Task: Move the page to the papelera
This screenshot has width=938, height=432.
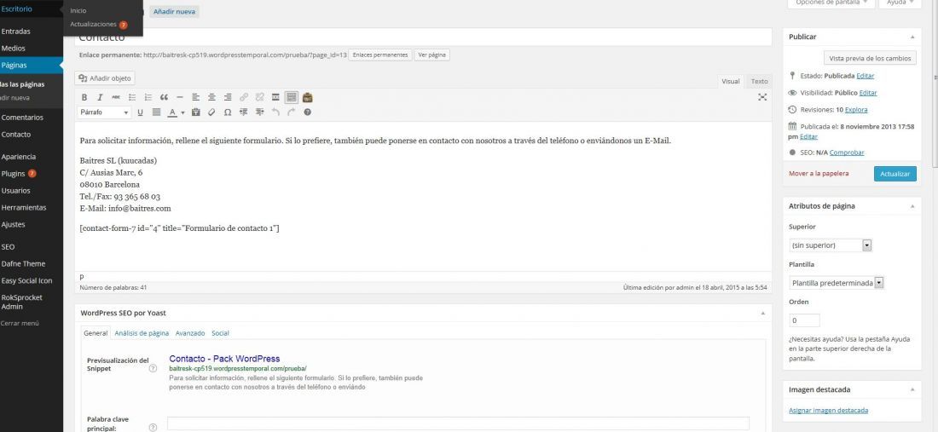Action: tap(819, 174)
